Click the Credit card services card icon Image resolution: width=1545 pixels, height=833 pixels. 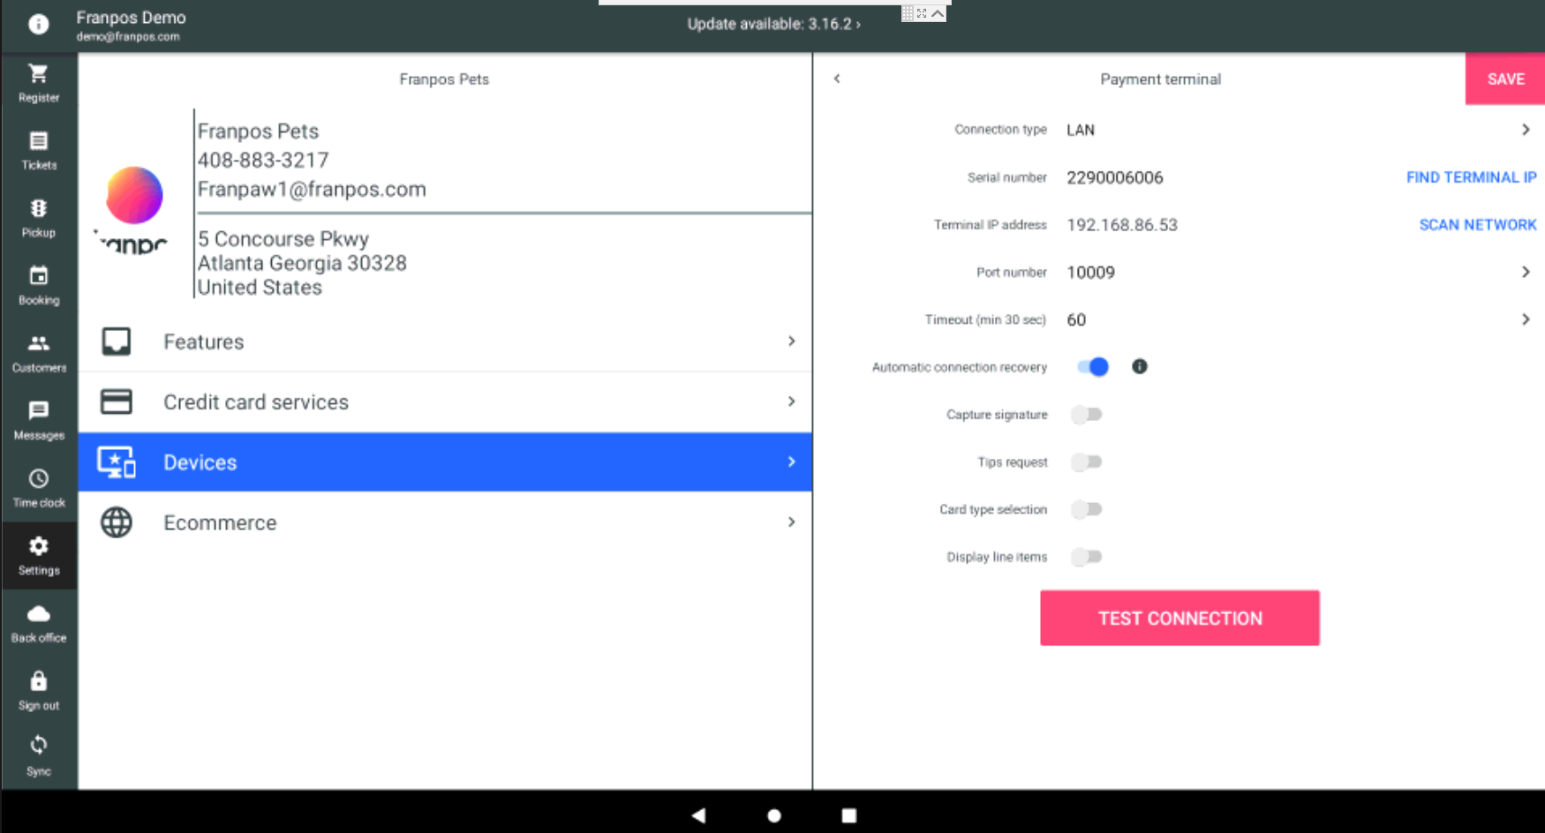117,401
